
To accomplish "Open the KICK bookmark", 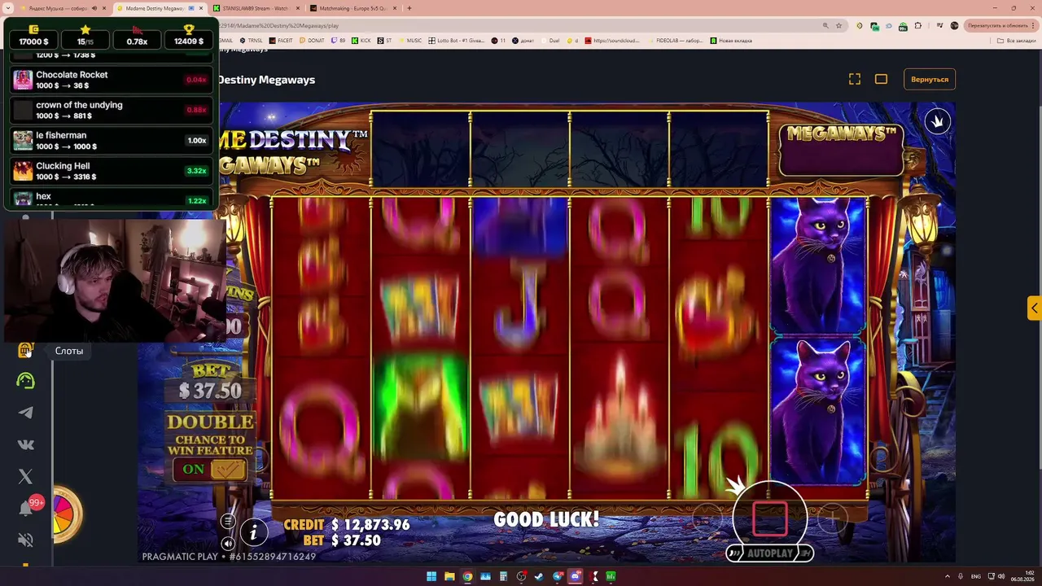I will click(x=361, y=41).
